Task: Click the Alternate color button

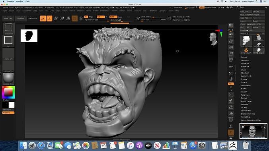Action: (8, 112)
